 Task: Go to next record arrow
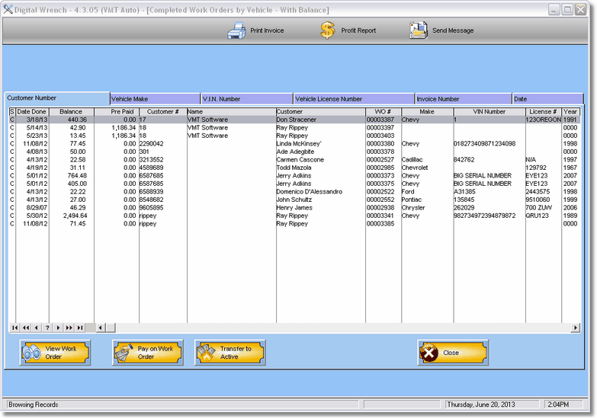tap(58, 328)
